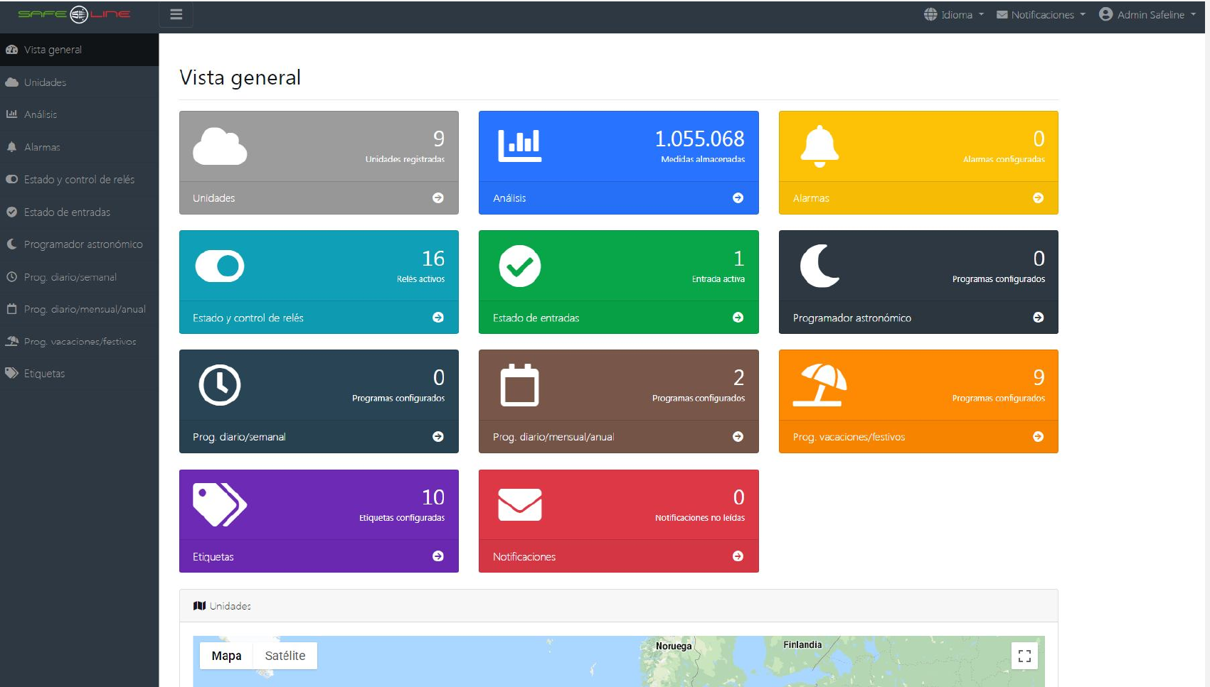This screenshot has height=687, width=1210.
Task: Click the bell icon in Alarmas card
Action: pos(819,146)
